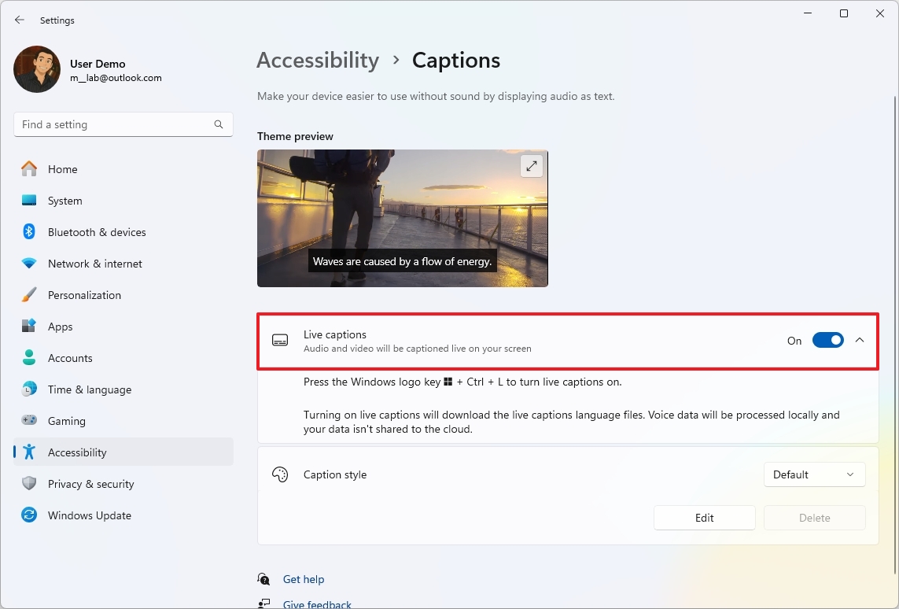Click the Privacy & security shield icon
The image size is (899, 609).
tap(29, 484)
